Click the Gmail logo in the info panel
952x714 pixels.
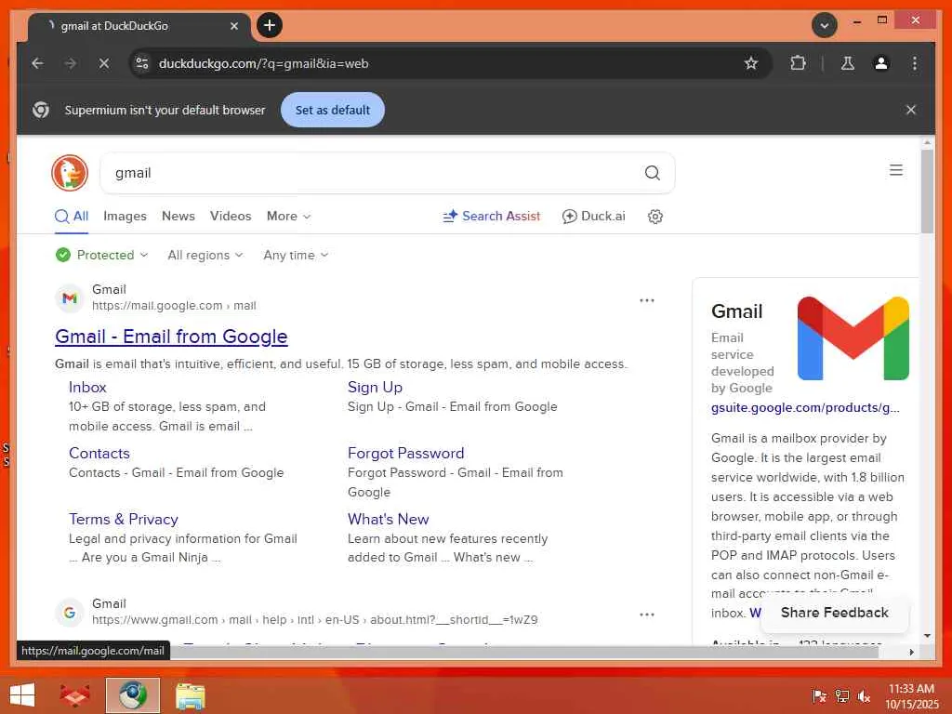tap(853, 338)
